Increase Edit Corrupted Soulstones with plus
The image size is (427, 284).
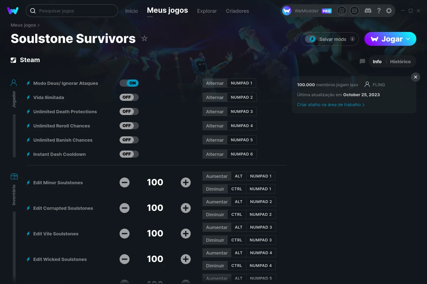coord(186,208)
